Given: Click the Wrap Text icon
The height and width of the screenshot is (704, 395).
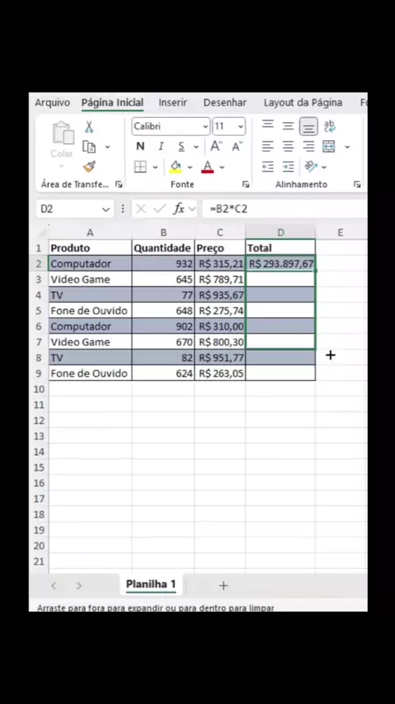Looking at the screenshot, I should tap(329, 126).
